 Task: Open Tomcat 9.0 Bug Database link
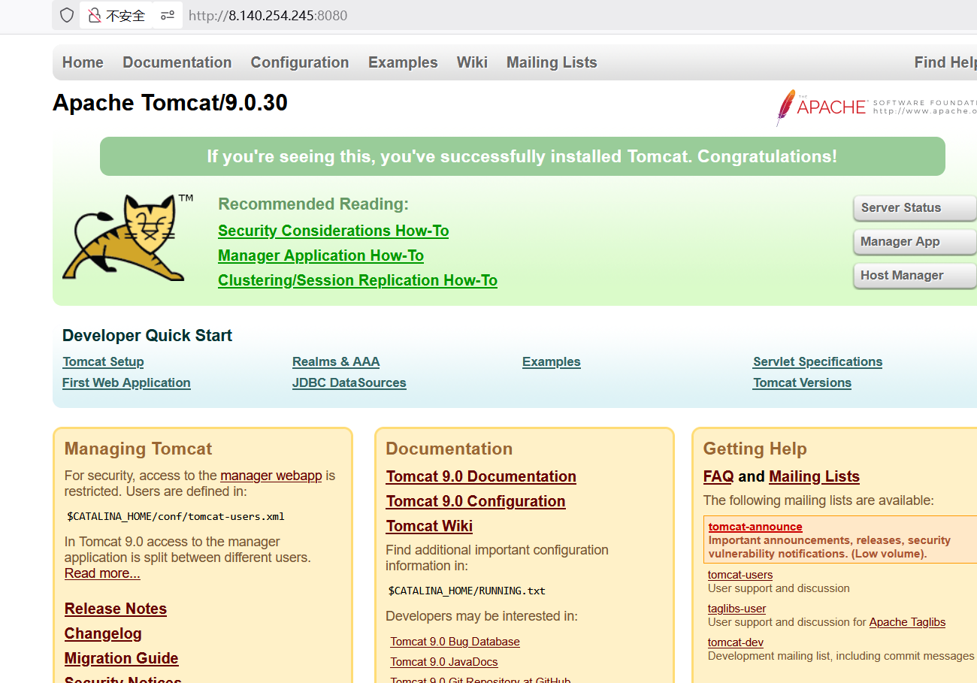coord(455,642)
